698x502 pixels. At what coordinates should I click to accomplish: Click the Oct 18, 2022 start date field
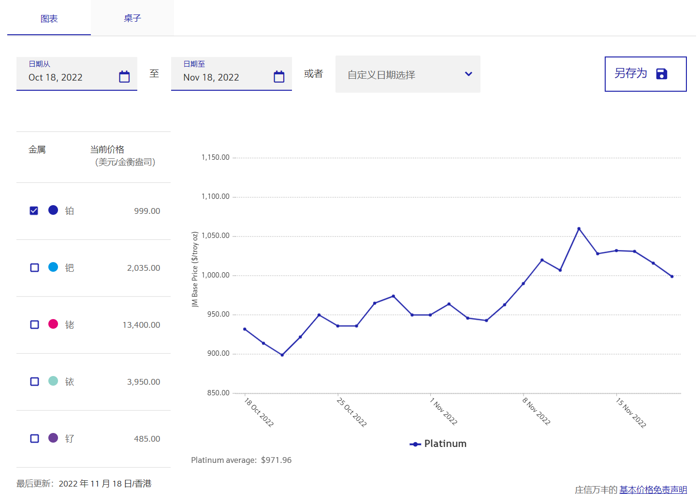(77, 74)
